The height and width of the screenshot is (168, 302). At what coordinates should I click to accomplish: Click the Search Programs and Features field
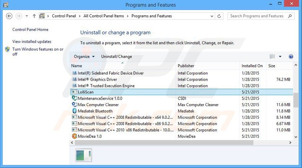261,16
